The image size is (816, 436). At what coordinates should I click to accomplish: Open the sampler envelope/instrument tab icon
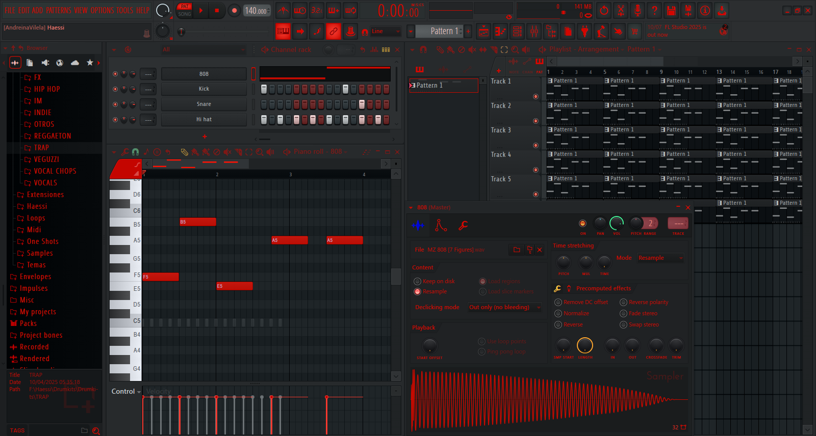pyautogui.click(x=441, y=225)
